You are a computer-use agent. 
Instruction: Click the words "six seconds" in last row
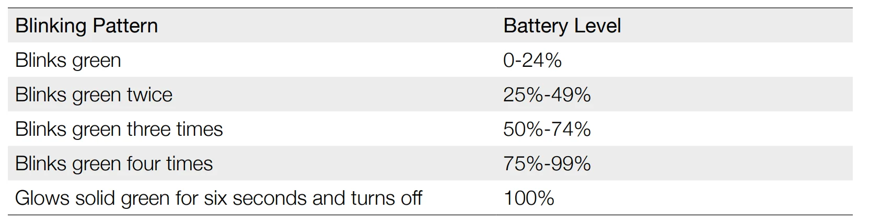(270, 198)
